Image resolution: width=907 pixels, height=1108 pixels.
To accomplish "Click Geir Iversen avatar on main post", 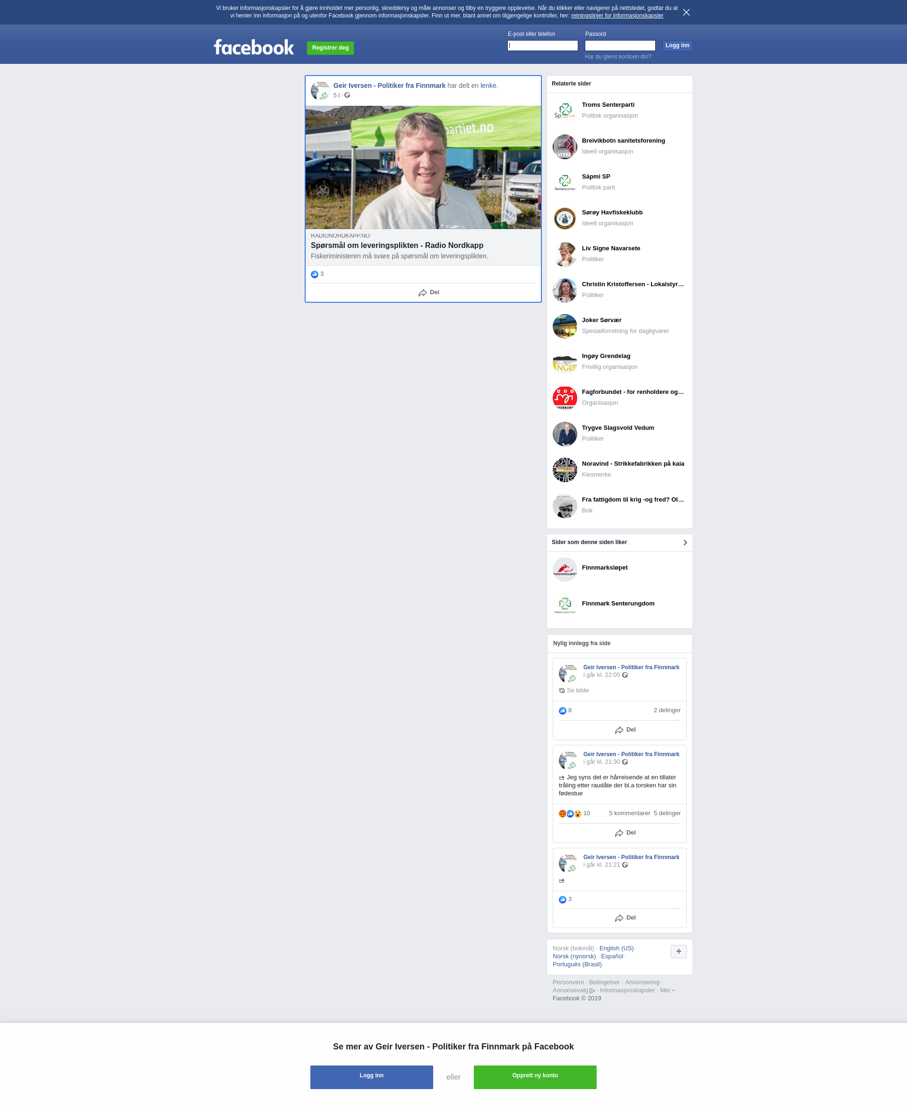I will point(320,90).
